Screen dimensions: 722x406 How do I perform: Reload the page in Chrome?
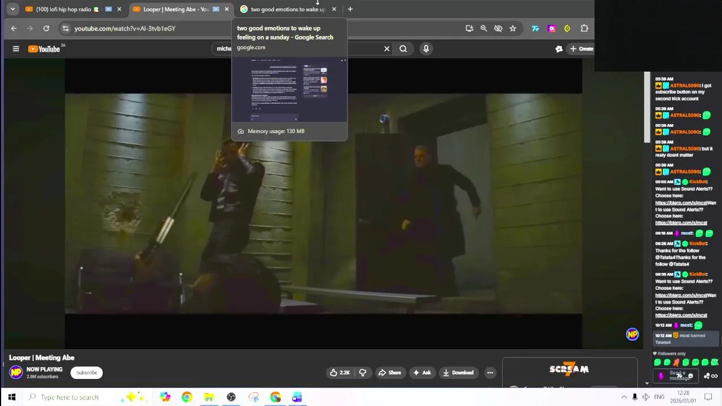46,28
